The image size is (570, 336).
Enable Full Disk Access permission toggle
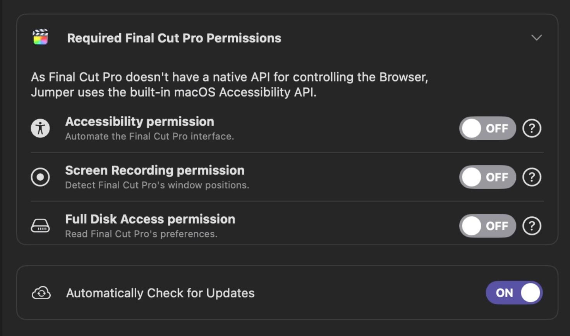pos(488,226)
